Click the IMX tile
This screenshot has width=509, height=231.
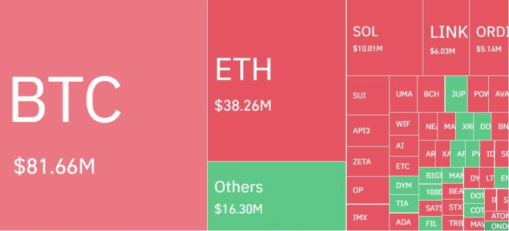point(368,217)
